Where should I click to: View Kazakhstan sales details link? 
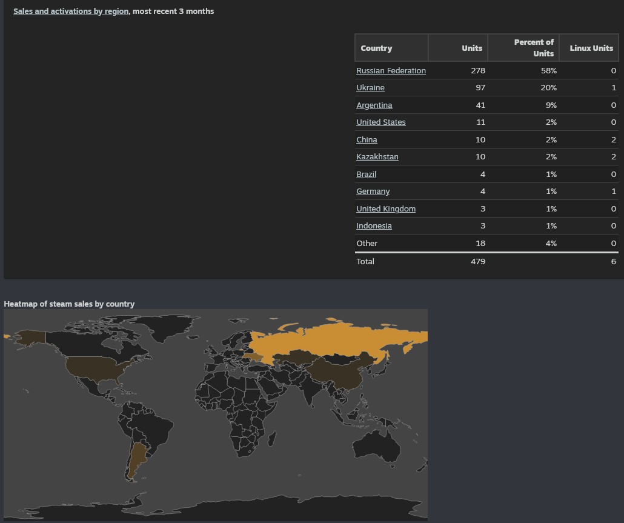tap(377, 157)
